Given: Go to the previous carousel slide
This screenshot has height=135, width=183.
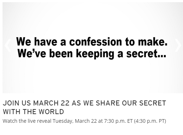Looking at the screenshot, I should point(8,45).
